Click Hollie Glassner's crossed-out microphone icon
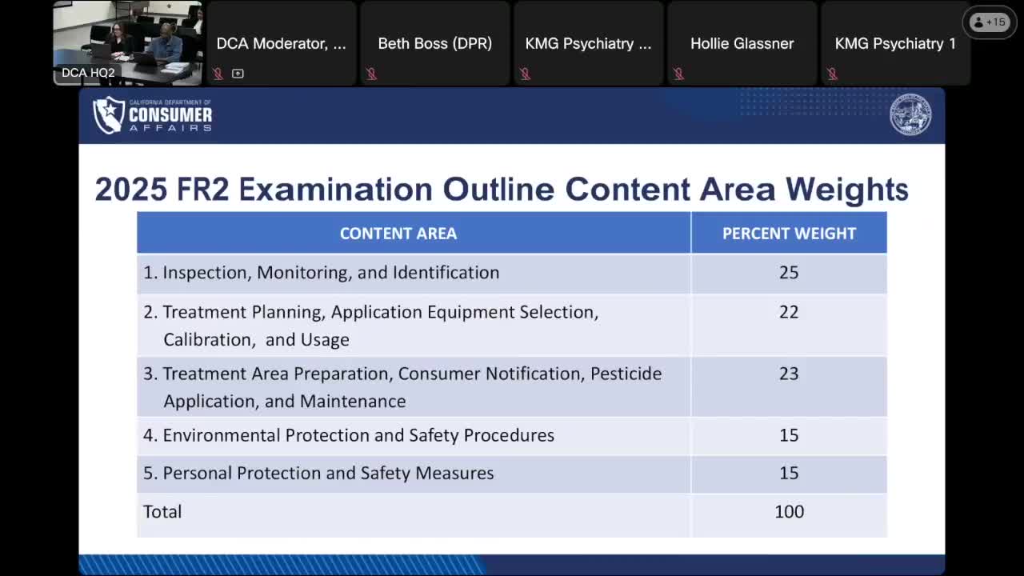Screen dimensions: 1024x576 pos(679,74)
